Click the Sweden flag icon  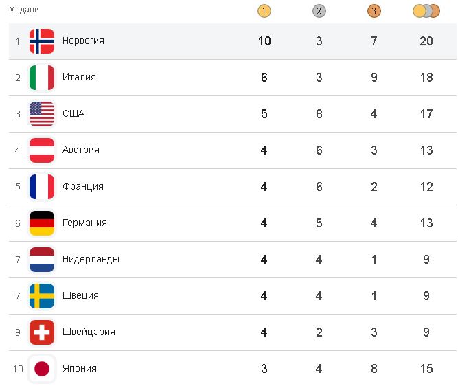[x=42, y=296]
